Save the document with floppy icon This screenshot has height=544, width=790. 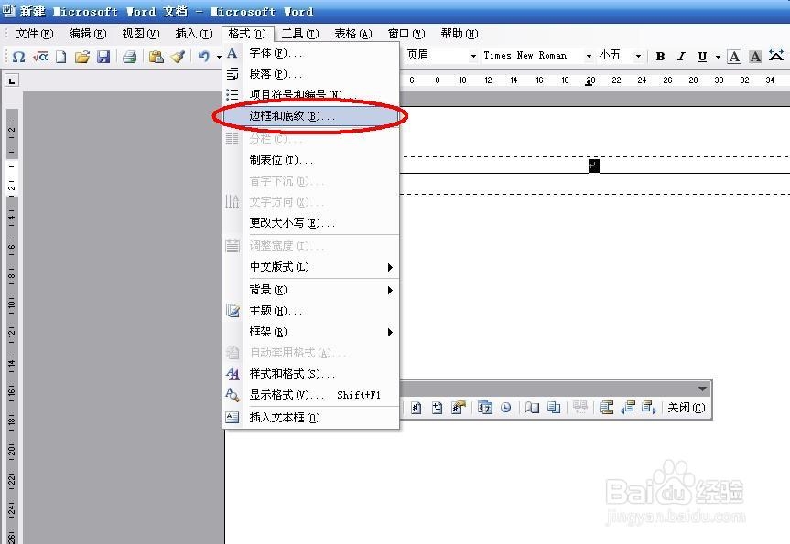pos(103,57)
